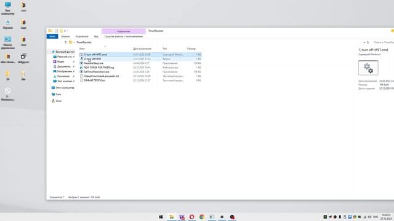Image resolution: width=394 pixels, height=221 pixels.
Task: Open the Корзина recycle bin desktop icon
Action: pos(8,25)
